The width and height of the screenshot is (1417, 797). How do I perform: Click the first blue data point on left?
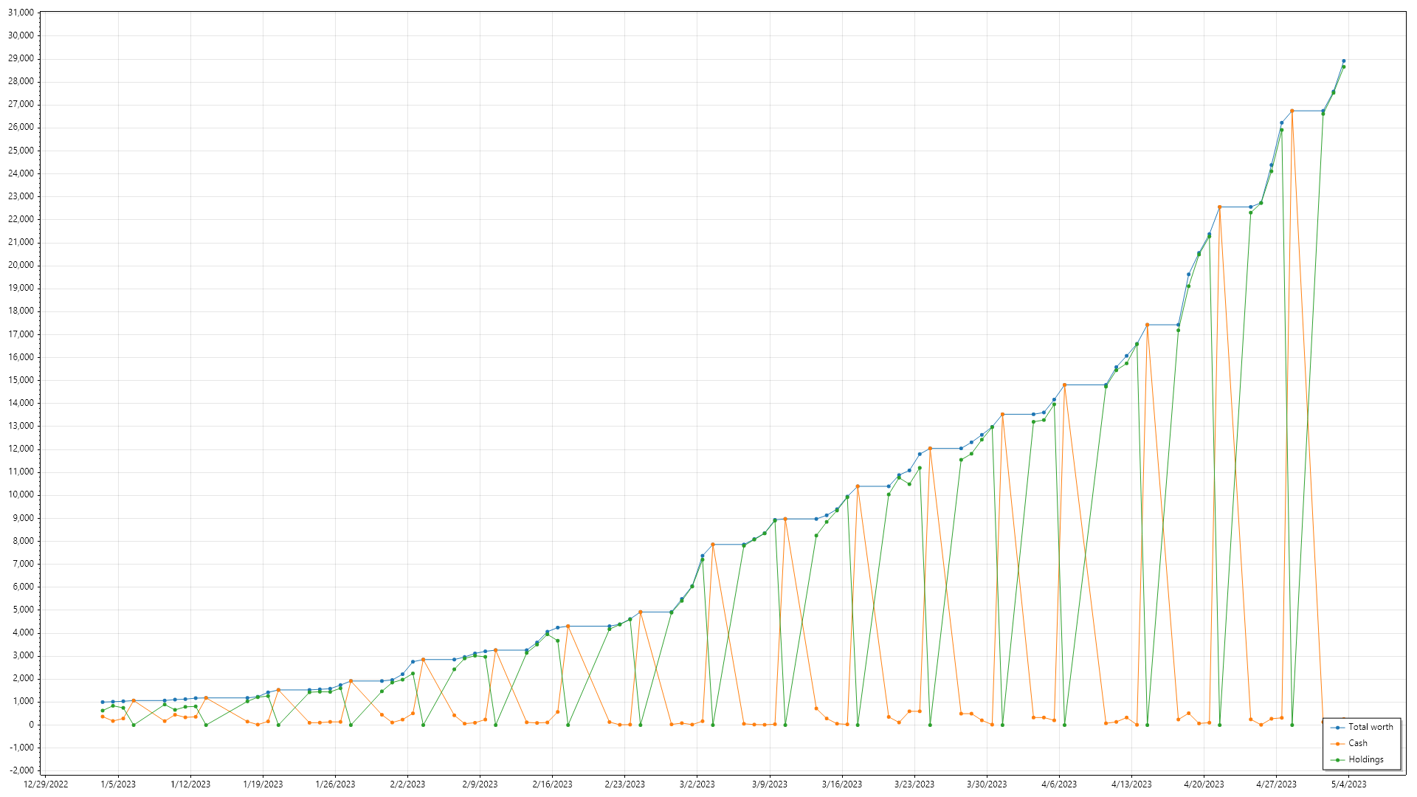click(103, 702)
